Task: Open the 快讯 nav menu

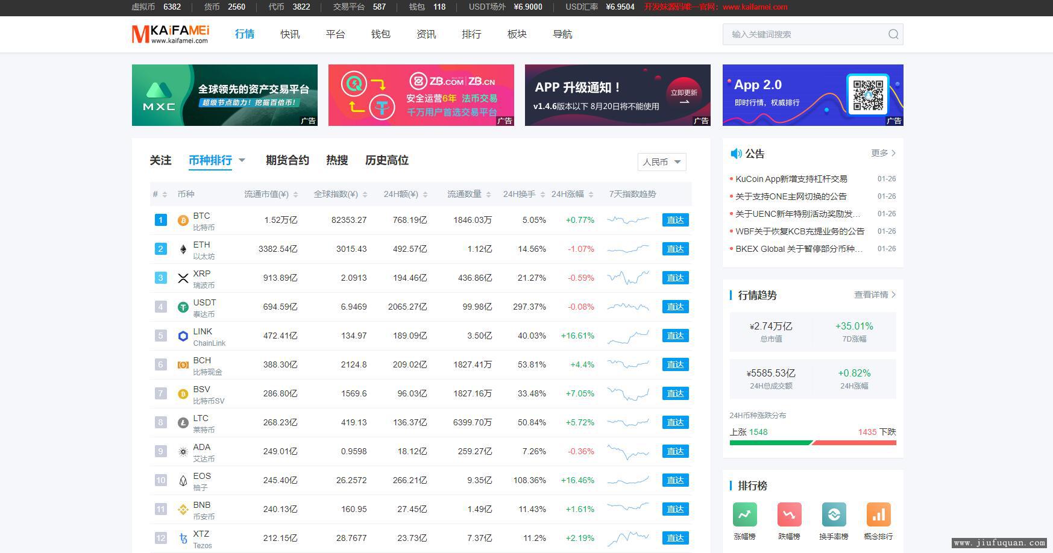Action: pyautogui.click(x=290, y=34)
